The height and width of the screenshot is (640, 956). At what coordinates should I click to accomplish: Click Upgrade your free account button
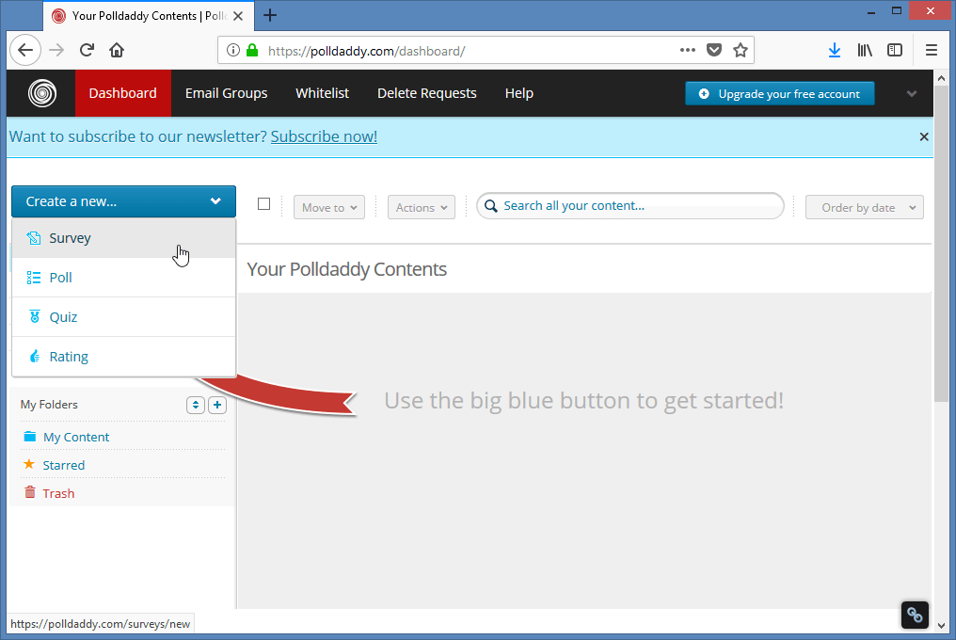click(x=780, y=93)
